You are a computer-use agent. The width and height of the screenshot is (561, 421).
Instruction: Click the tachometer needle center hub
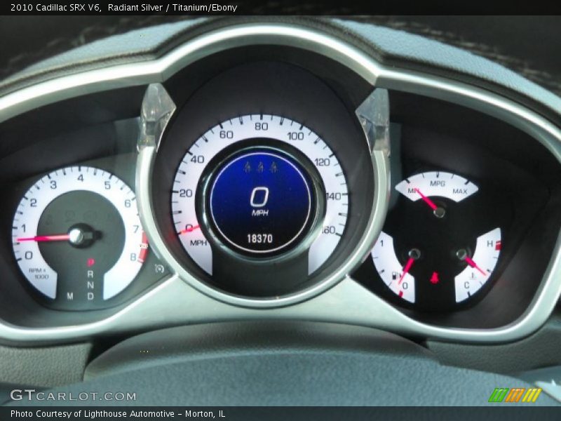(76, 236)
